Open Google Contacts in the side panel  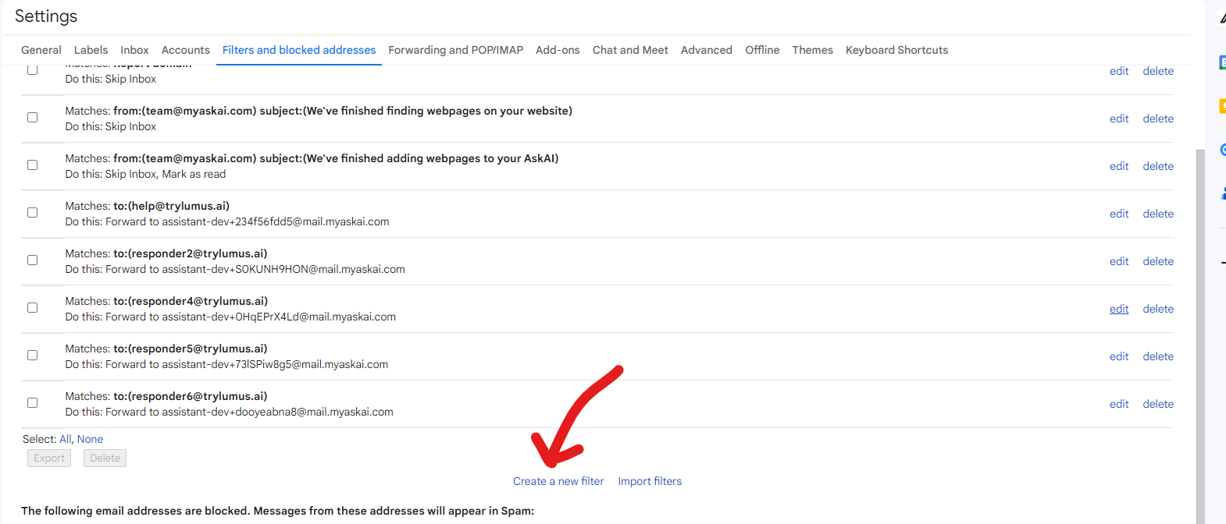pos(1223,193)
